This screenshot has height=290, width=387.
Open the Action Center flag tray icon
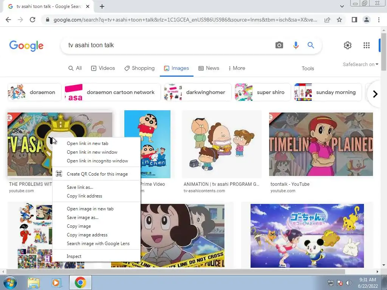pos(340,283)
